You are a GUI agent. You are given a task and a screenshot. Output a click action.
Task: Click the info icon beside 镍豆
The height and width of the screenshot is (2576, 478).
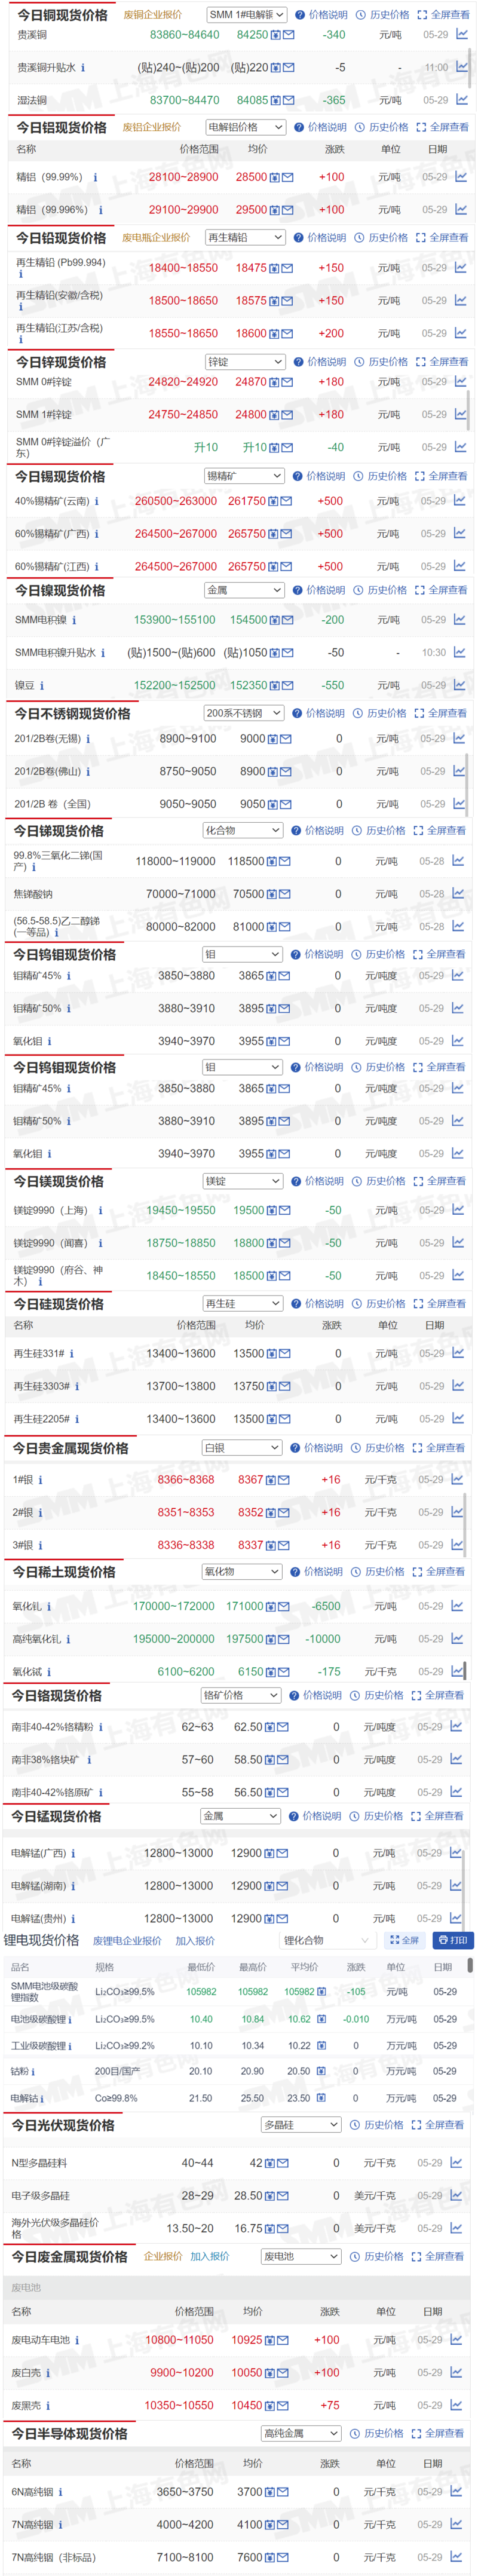tap(41, 685)
